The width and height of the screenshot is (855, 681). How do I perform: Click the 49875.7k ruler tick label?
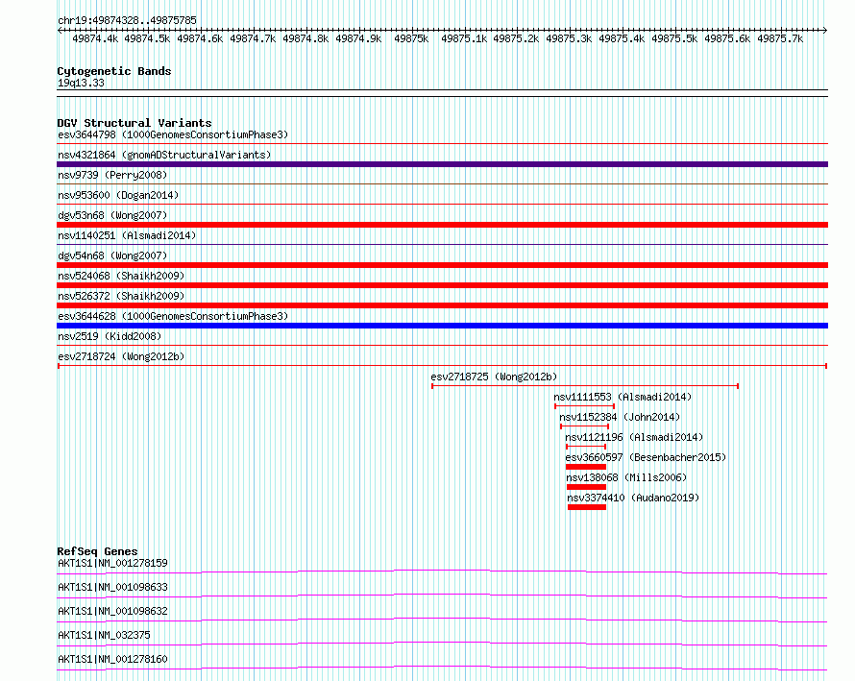click(x=780, y=38)
